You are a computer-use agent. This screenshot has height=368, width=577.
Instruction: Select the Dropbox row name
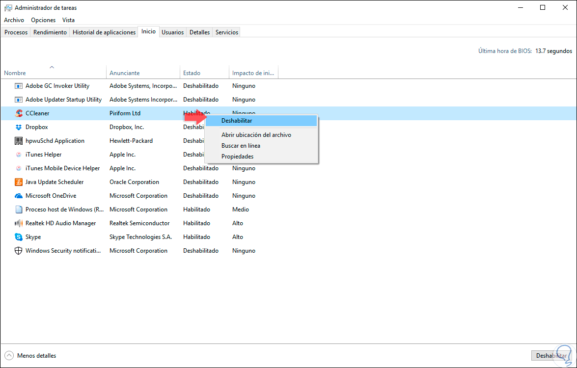pyautogui.click(x=37, y=127)
